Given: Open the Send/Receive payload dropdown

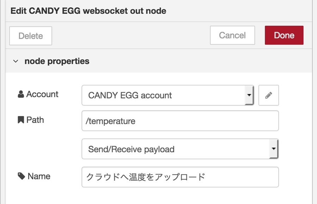Looking at the screenshot, I should click(x=180, y=149).
